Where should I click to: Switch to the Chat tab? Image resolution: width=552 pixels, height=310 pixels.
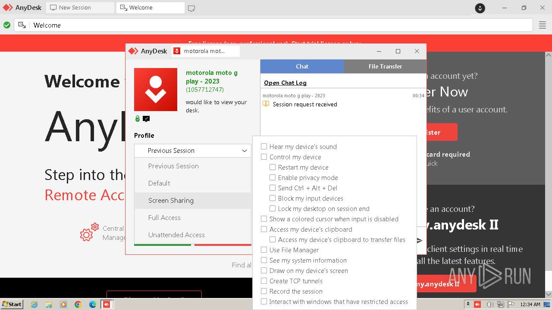302,66
